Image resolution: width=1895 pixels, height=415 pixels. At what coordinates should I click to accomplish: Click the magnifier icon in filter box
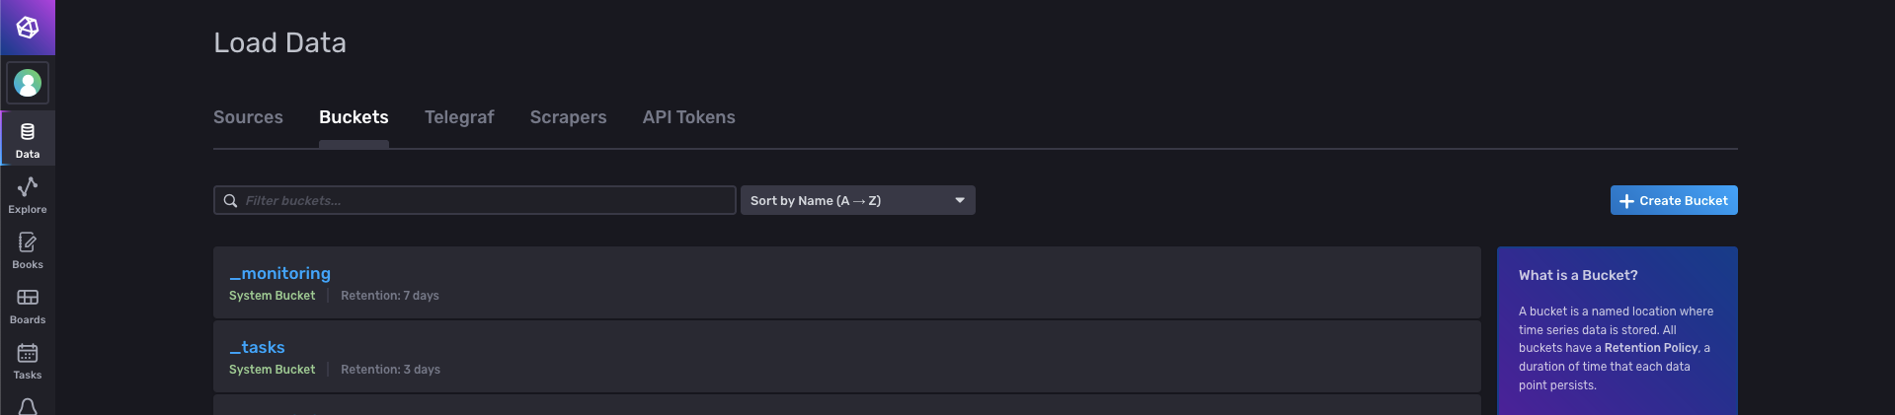coord(230,201)
